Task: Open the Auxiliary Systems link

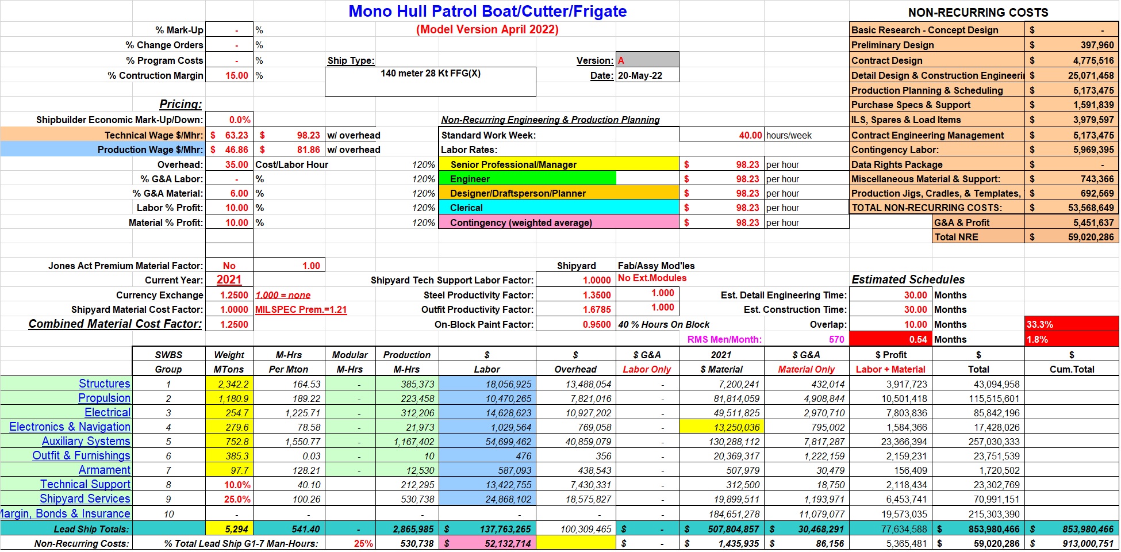Action: coord(86,441)
